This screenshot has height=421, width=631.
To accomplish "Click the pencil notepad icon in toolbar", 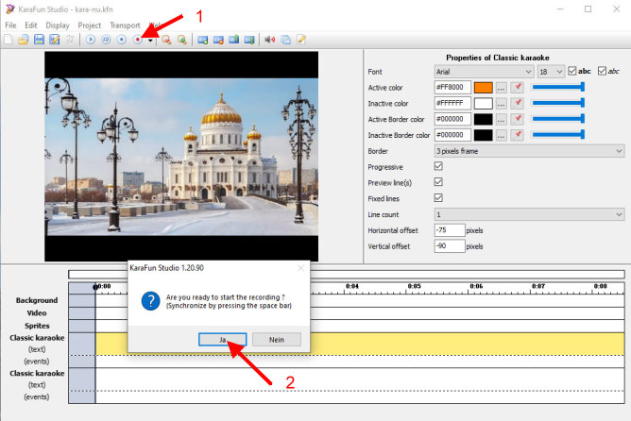I will click(301, 40).
